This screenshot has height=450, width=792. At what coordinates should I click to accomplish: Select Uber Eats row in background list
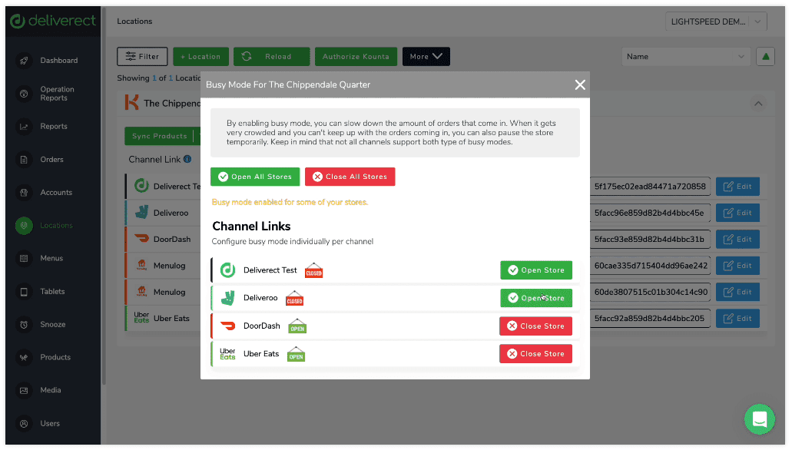pos(163,319)
